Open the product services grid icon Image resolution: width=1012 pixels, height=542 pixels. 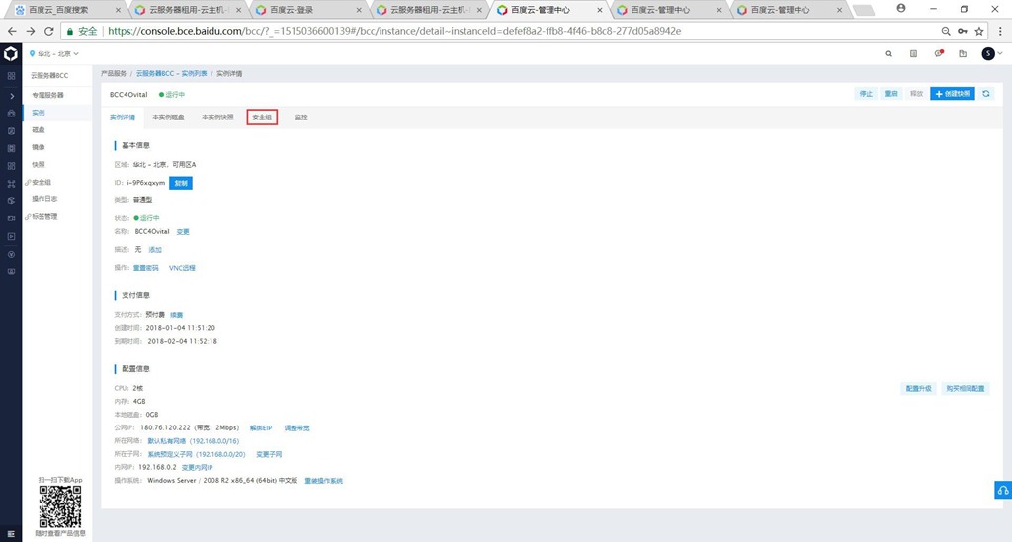click(11, 75)
